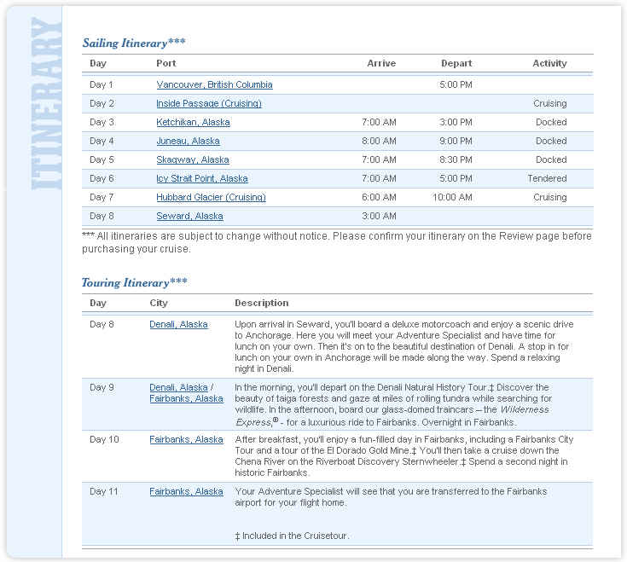Select the Touring Itinerary heading
This screenshot has height=562, width=627.
(x=135, y=282)
